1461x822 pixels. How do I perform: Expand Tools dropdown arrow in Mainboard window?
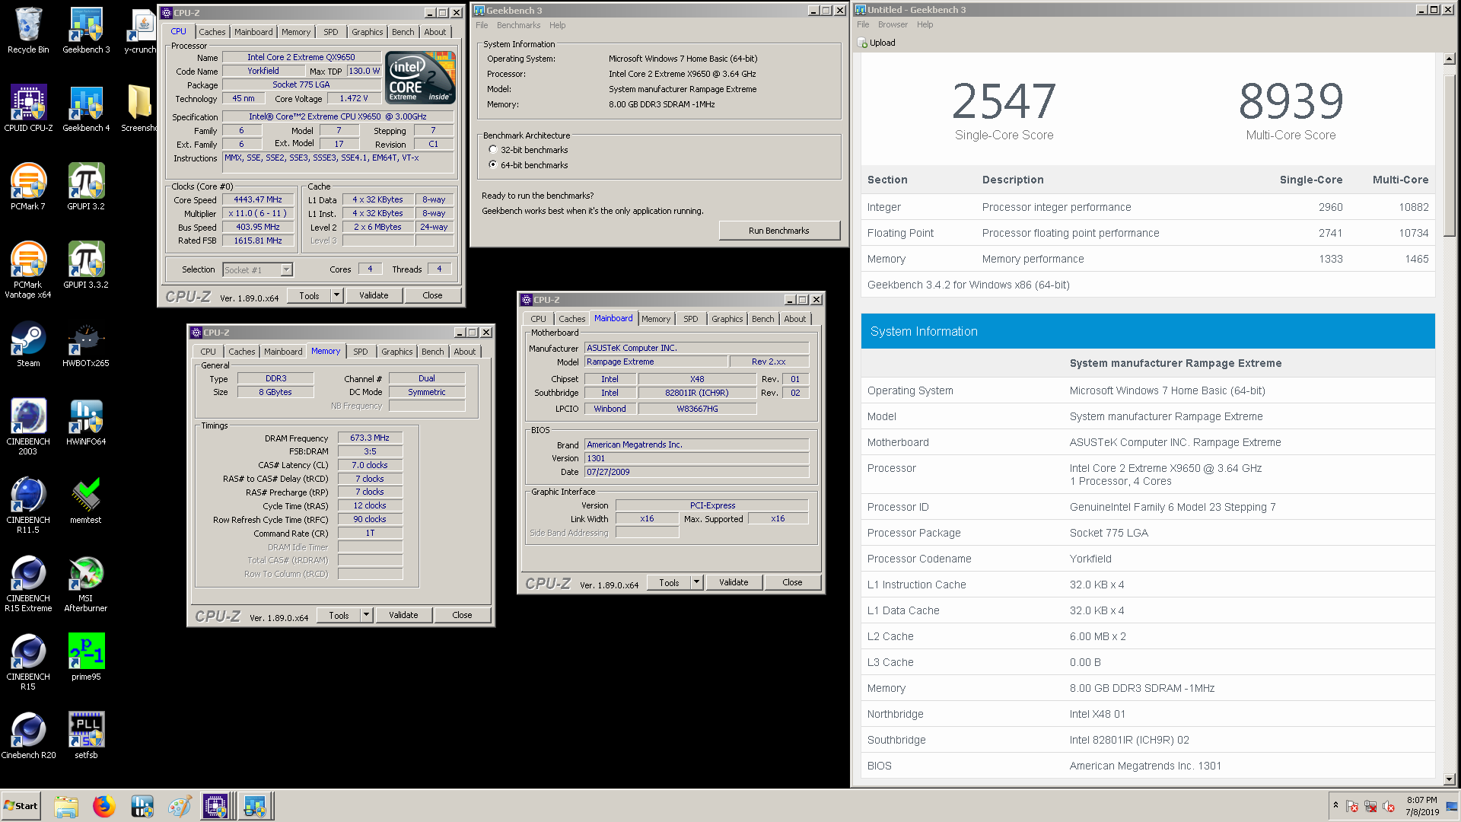click(696, 582)
